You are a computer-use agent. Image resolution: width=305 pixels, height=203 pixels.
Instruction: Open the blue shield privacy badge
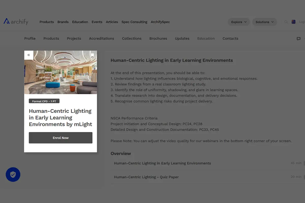[13, 174]
